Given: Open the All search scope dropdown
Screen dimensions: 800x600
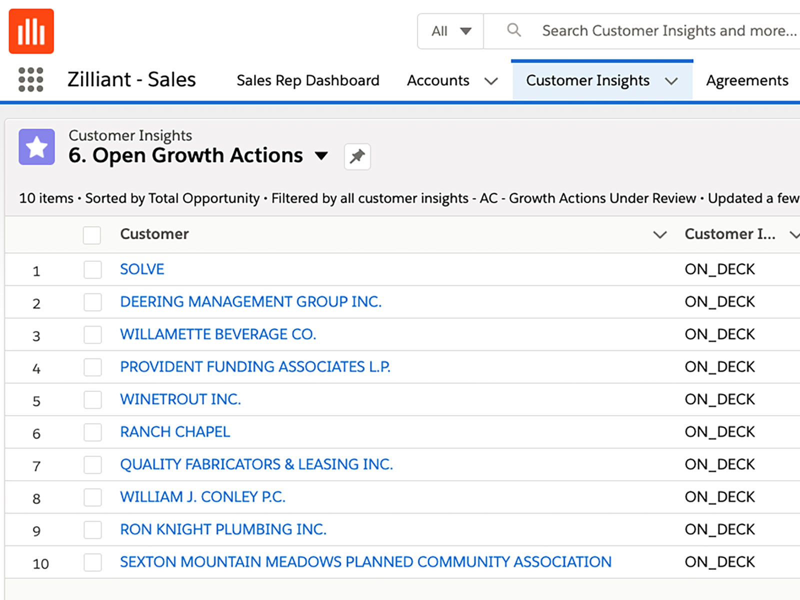Looking at the screenshot, I should [450, 31].
